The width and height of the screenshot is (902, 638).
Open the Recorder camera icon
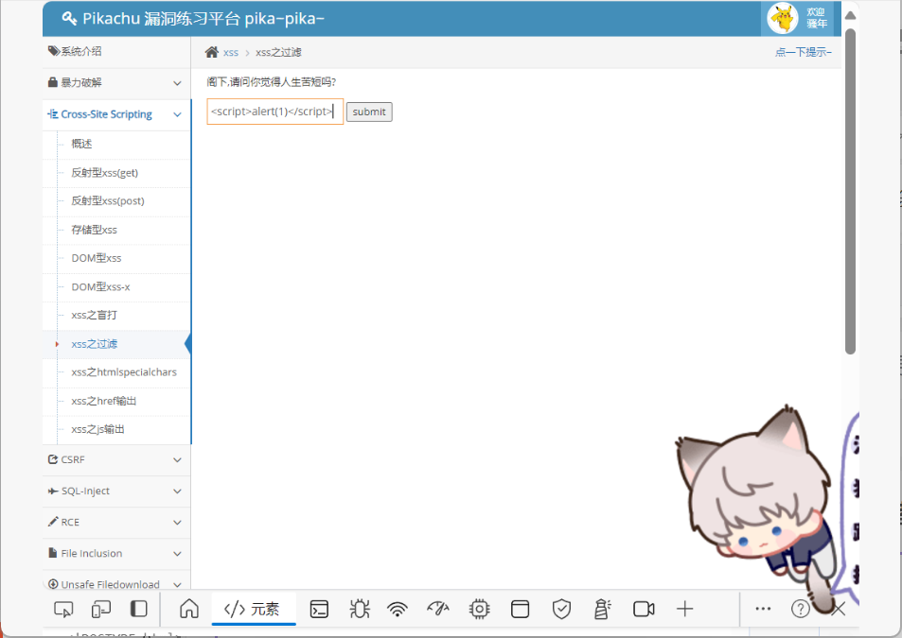click(644, 609)
